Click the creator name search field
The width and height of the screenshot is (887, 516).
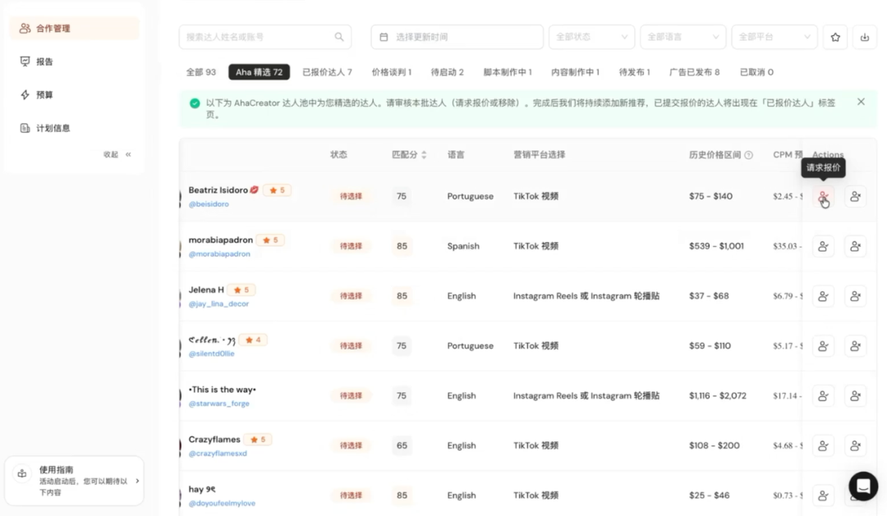coord(264,37)
